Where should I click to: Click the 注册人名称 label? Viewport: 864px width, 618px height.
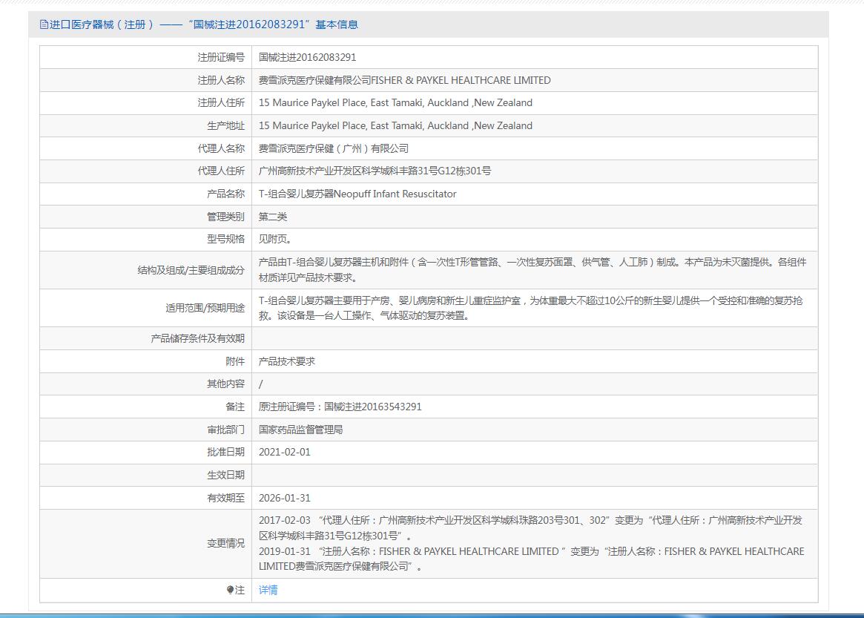[x=221, y=80]
